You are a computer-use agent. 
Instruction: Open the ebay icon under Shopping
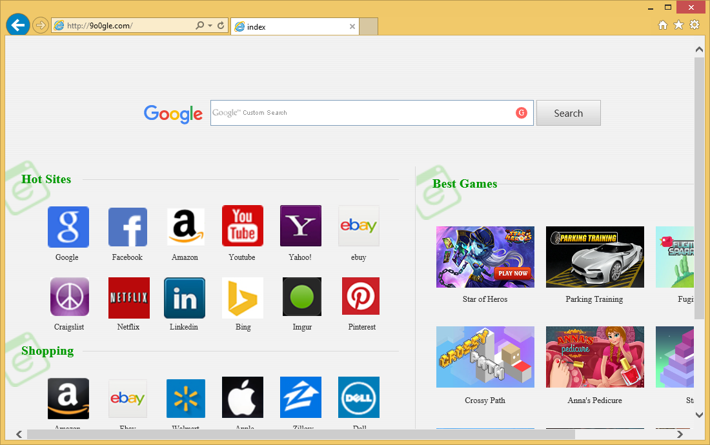[128, 399]
